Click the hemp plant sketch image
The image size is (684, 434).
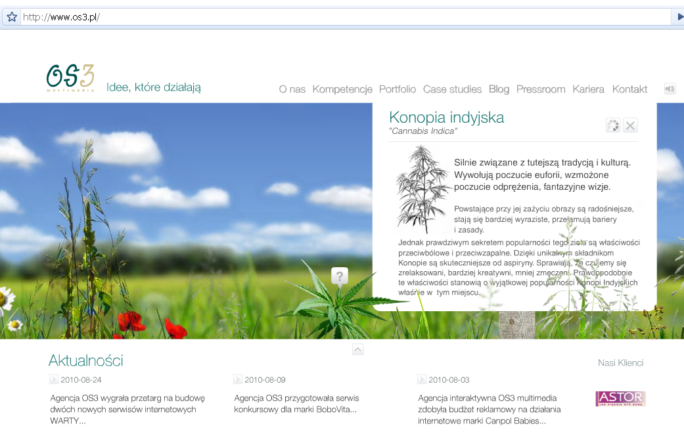[422, 190]
